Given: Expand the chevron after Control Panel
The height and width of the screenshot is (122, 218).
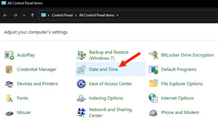Looking at the screenshot, I should 76,15.
